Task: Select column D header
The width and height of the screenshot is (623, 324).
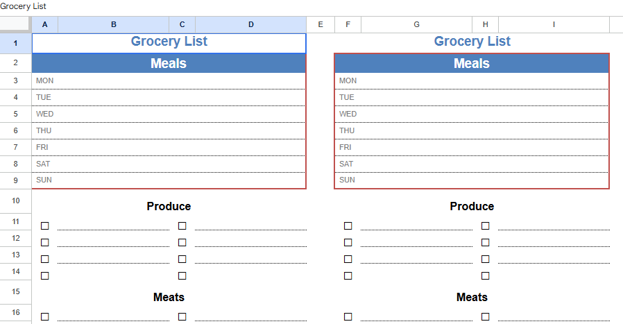Action: click(250, 24)
